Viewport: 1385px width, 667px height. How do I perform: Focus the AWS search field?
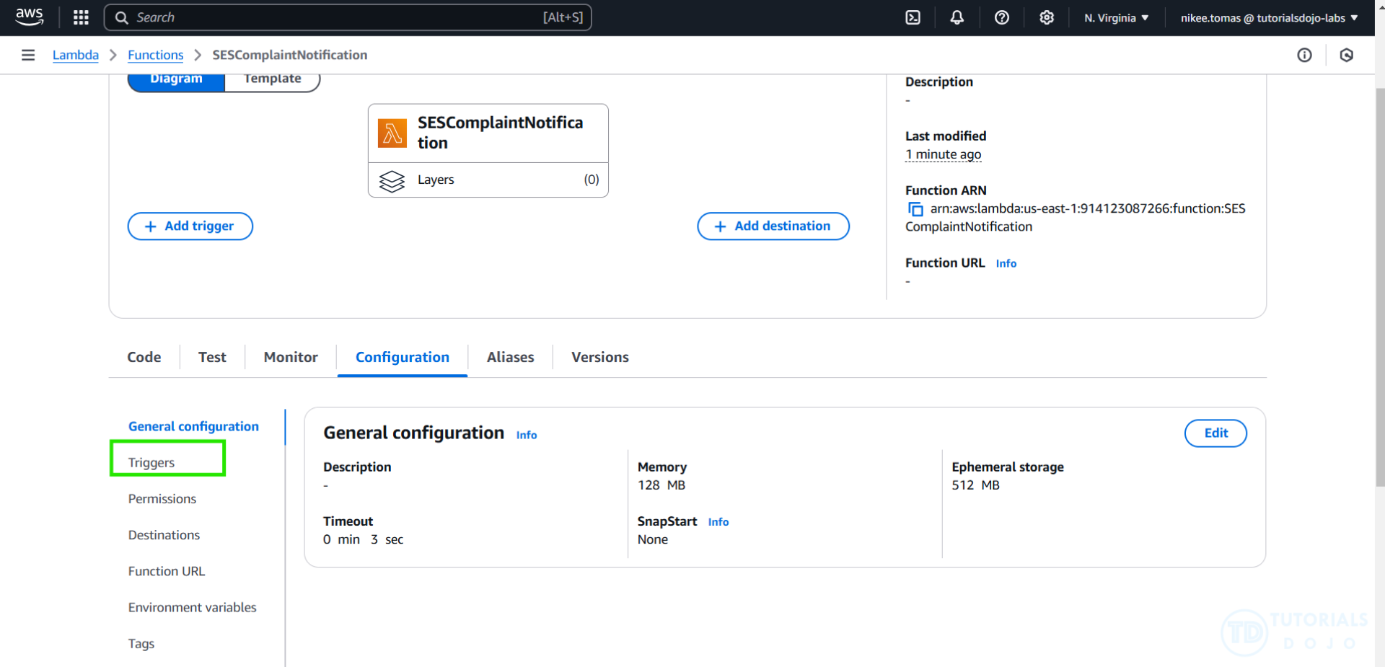(x=348, y=17)
